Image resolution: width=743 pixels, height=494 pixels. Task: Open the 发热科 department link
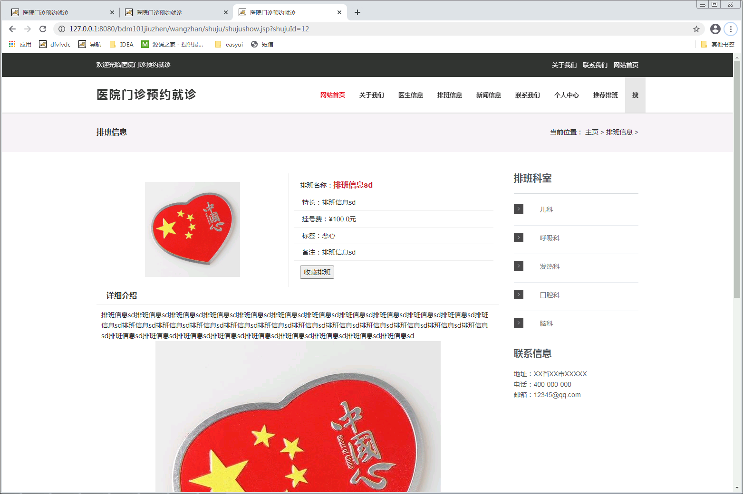coord(550,266)
